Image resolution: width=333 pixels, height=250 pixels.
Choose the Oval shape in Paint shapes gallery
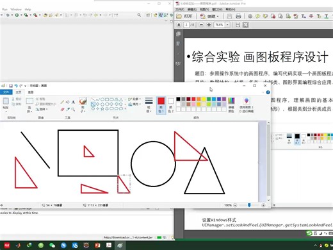102,99
